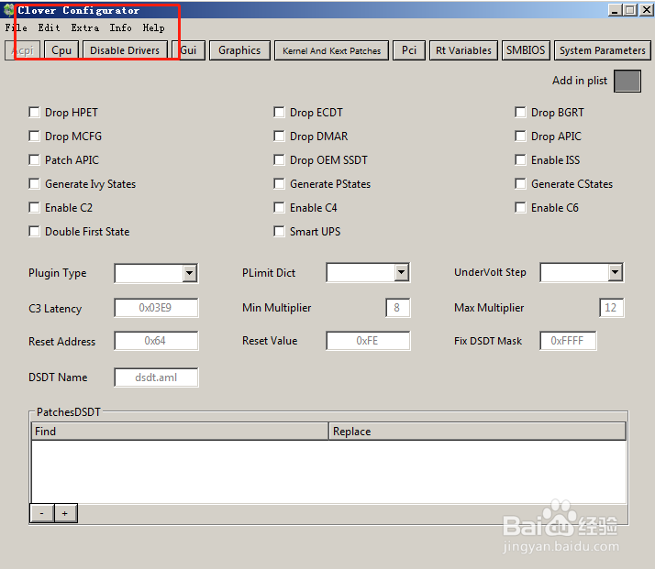Remove a PatchesDSDT entry with minus button
Viewport: 655px width, 569px height.
[42, 513]
